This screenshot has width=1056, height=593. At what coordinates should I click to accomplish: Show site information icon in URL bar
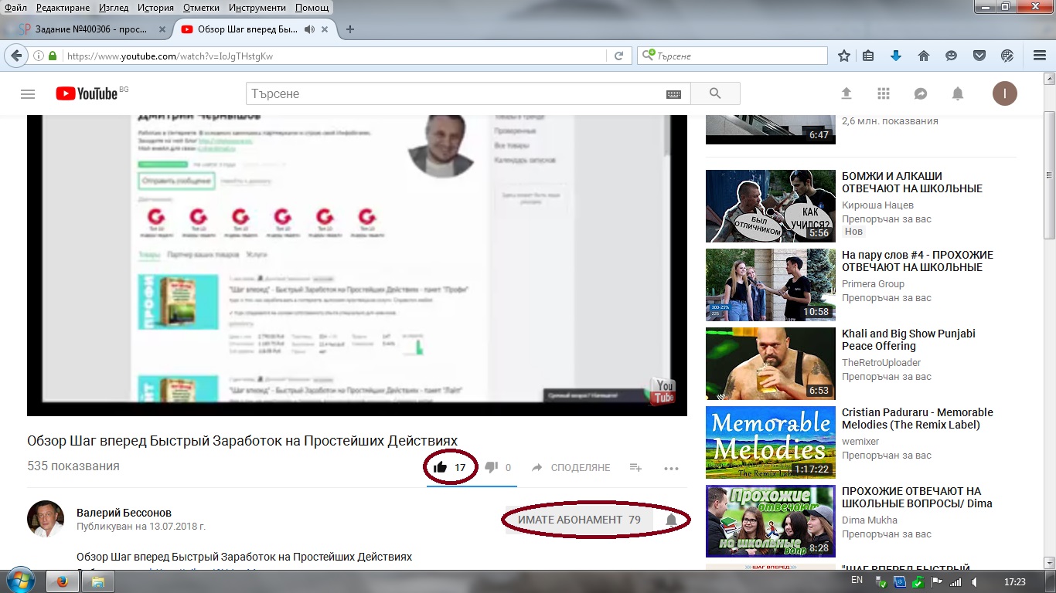tap(38, 56)
